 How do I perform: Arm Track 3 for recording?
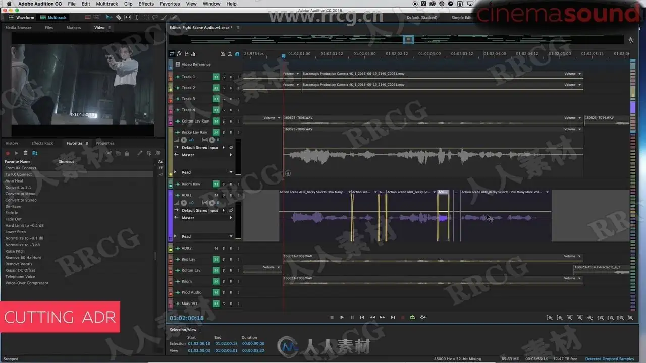[x=231, y=99]
